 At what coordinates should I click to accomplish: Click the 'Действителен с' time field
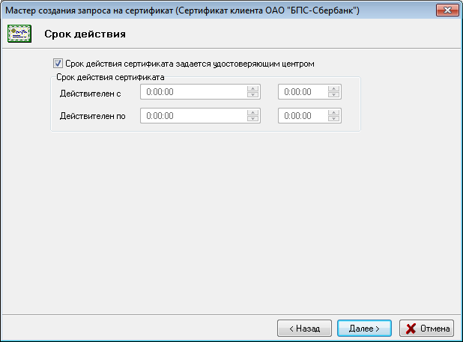[x=303, y=92]
